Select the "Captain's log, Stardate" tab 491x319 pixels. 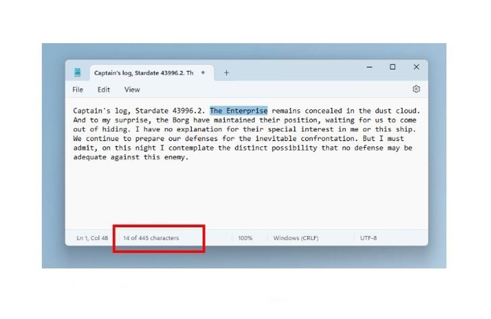(144, 73)
